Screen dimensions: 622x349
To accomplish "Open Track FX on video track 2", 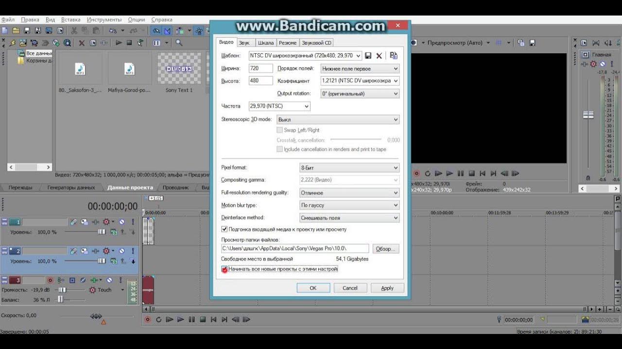I will (95, 251).
